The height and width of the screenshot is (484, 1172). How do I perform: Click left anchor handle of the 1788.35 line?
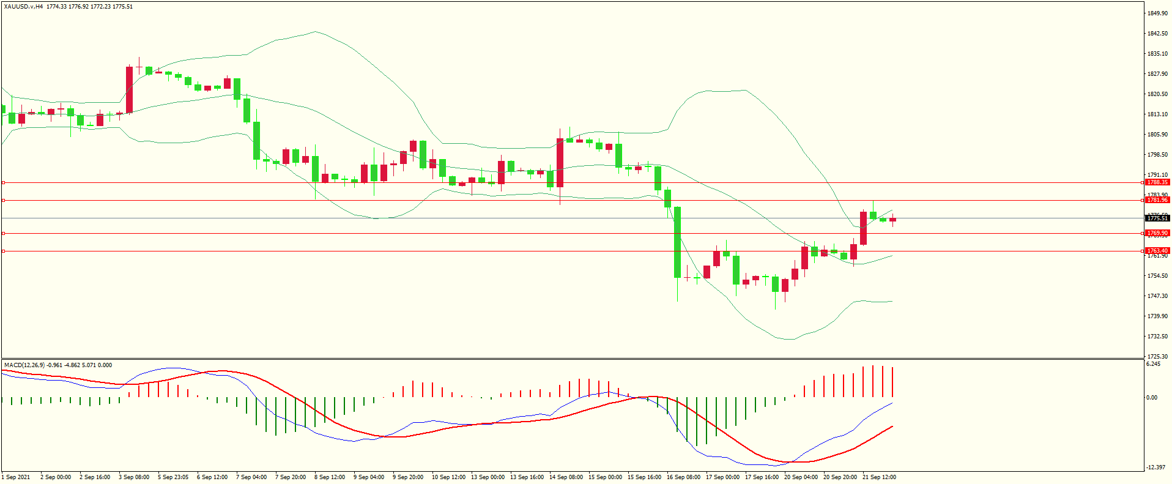[x=3, y=182]
